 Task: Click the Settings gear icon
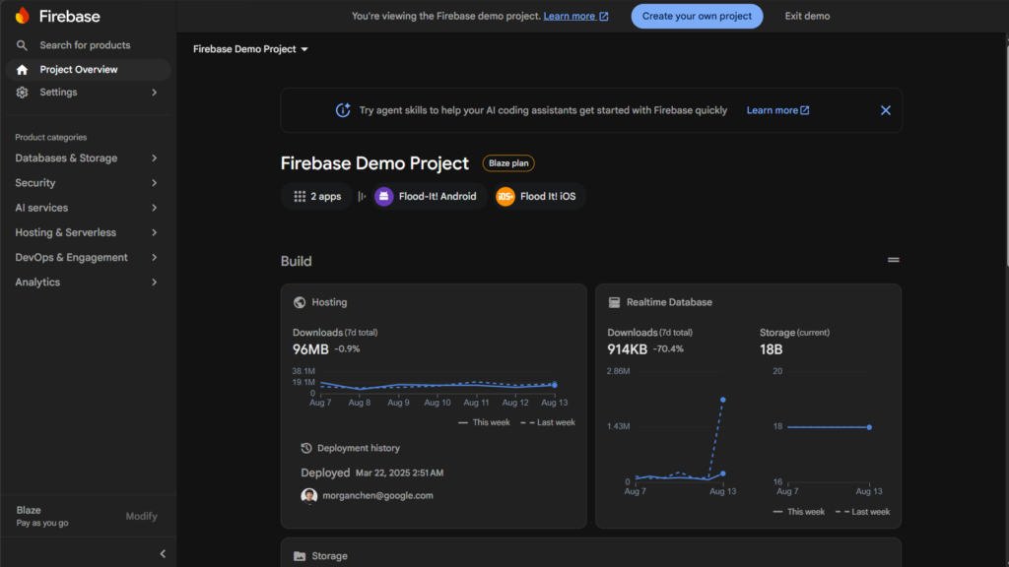(22, 92)
